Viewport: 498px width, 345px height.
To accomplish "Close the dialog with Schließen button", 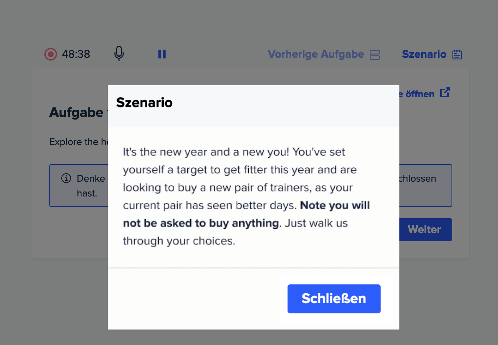I will pyautogui.click(x=334, y=299).
